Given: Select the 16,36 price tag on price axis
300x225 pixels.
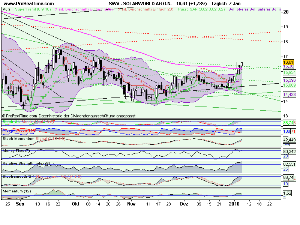Looking at the screenshot, I should [x=288, y=66].
